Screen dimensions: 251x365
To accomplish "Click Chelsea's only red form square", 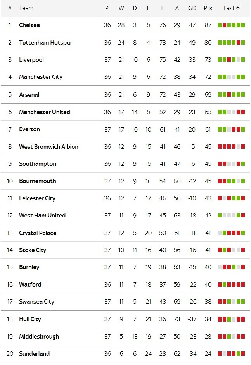I will (x=224, y=25).
